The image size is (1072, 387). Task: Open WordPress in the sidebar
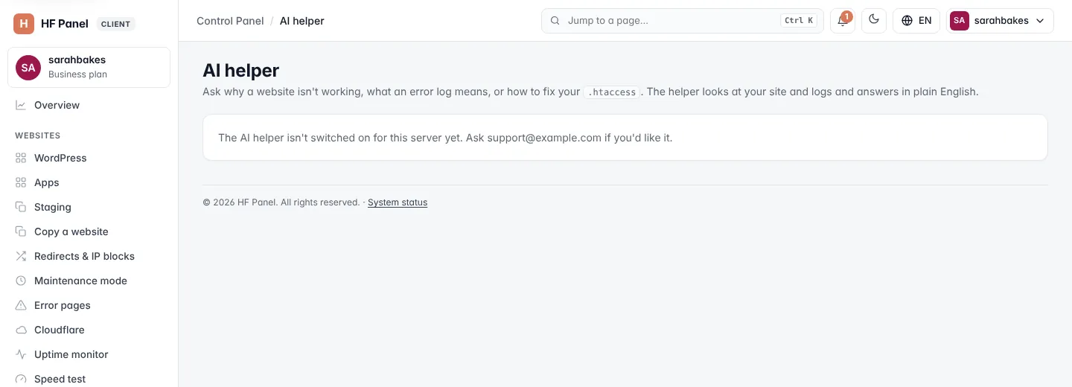89,158
